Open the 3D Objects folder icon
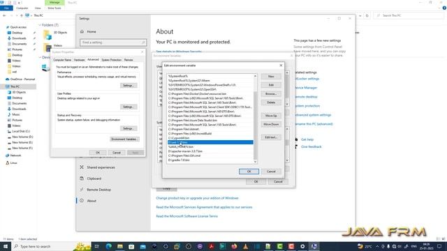This screenshot has width=447, height=251. tap(47, 35)
